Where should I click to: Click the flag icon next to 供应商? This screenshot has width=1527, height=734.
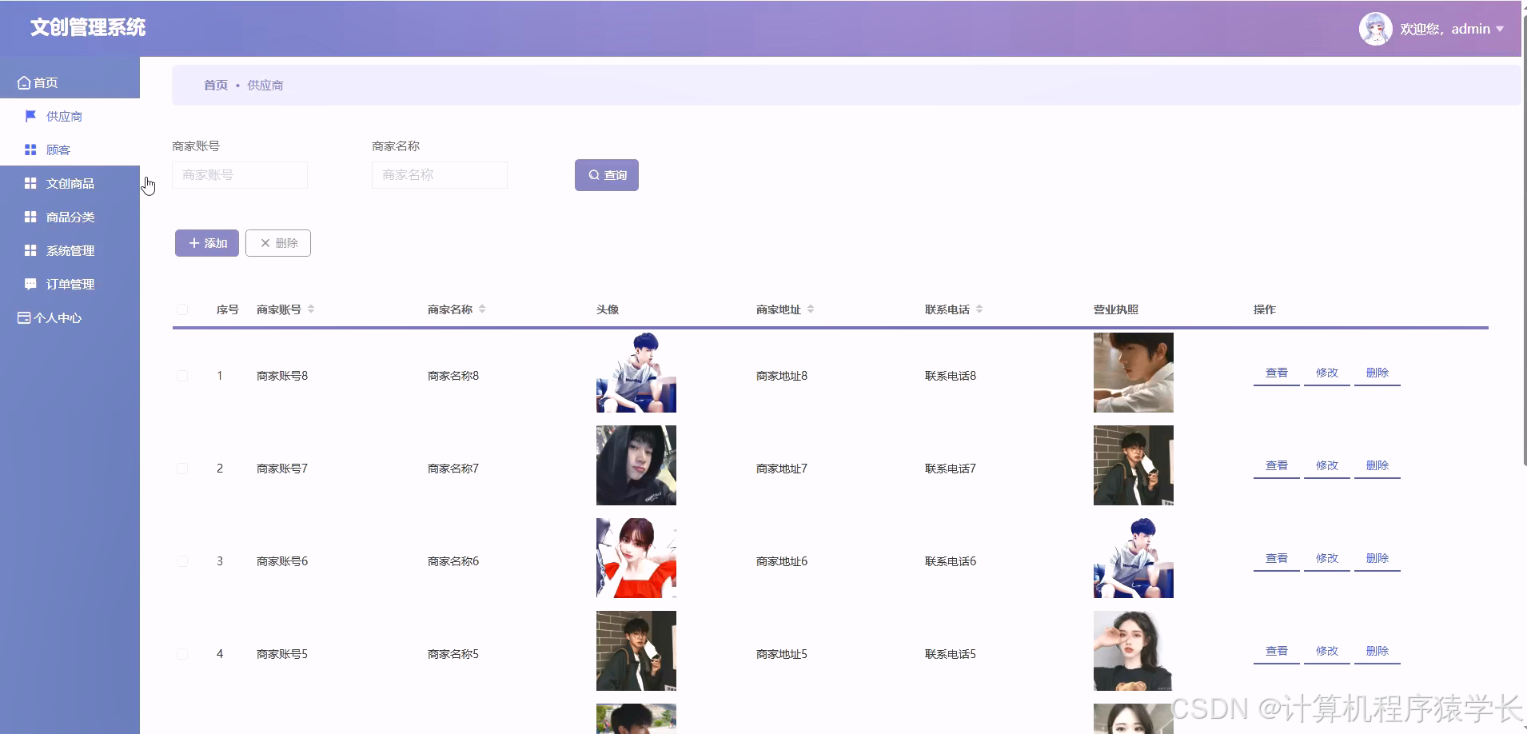30,116
